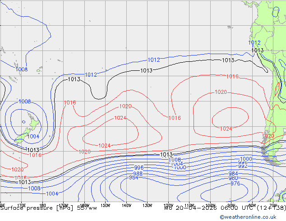
Task: Click the 1020 label on southern Chile
Action: point(268,136)
